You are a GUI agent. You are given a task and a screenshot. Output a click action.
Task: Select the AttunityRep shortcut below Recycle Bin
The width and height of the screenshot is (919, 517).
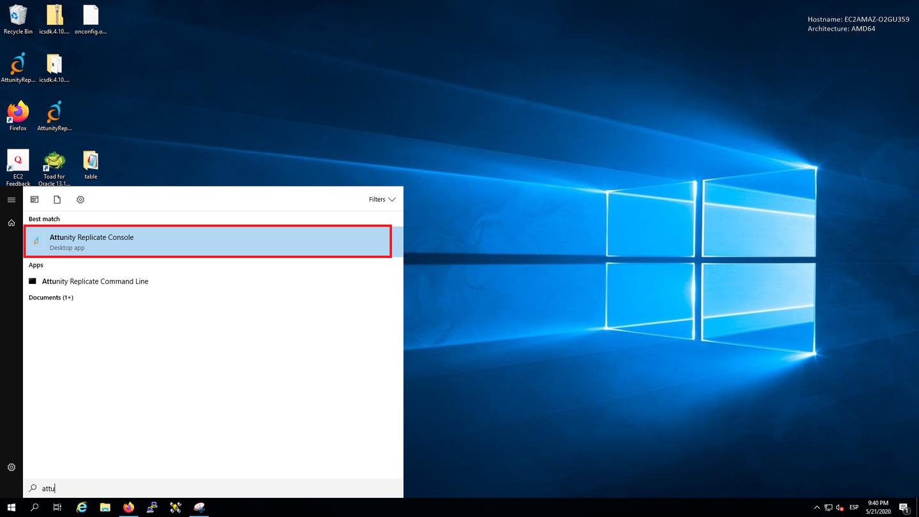pos(18,68)
